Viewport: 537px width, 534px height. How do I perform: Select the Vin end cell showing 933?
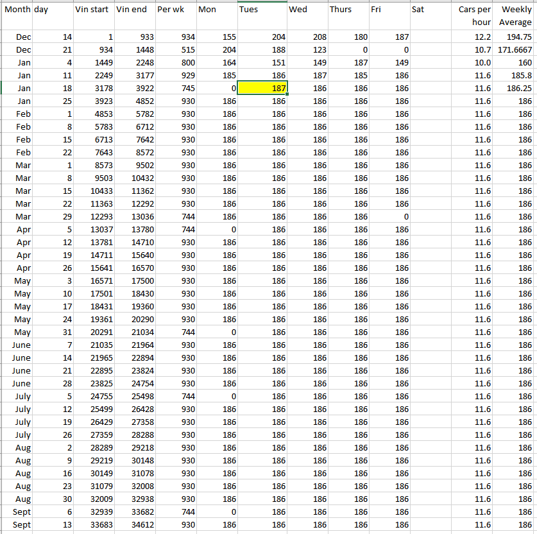pos(135,37)
